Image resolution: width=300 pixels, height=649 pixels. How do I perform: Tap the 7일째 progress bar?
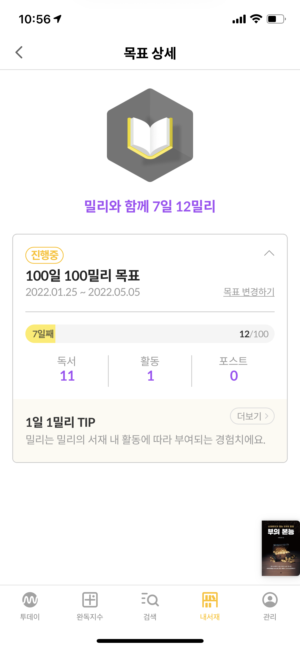tap(150, 334)
